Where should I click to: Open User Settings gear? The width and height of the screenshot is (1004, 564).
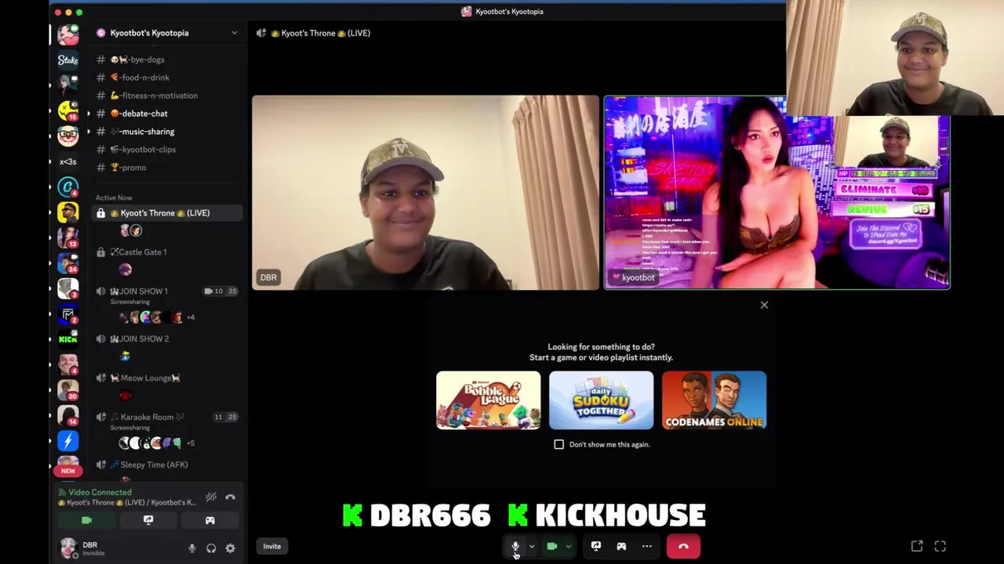(230, 548)
